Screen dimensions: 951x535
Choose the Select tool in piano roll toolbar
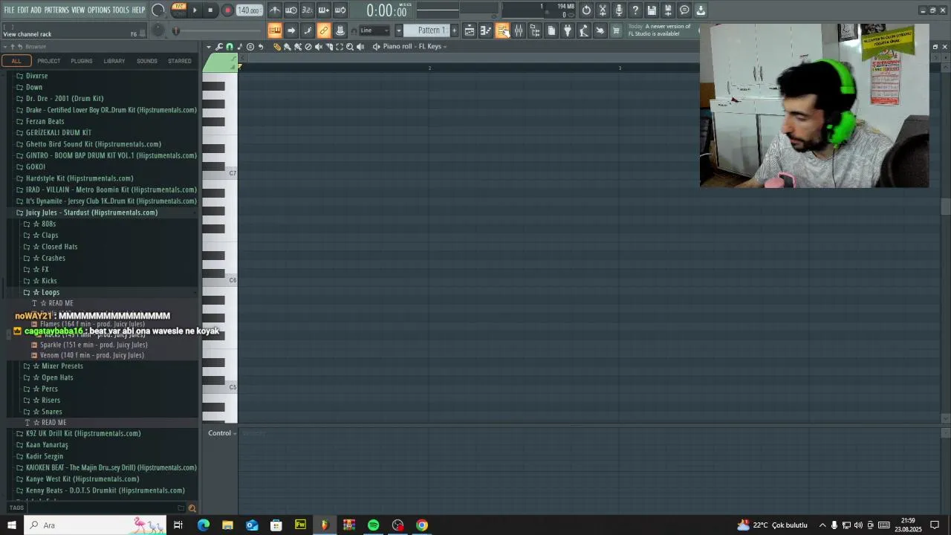coord(340,46)
